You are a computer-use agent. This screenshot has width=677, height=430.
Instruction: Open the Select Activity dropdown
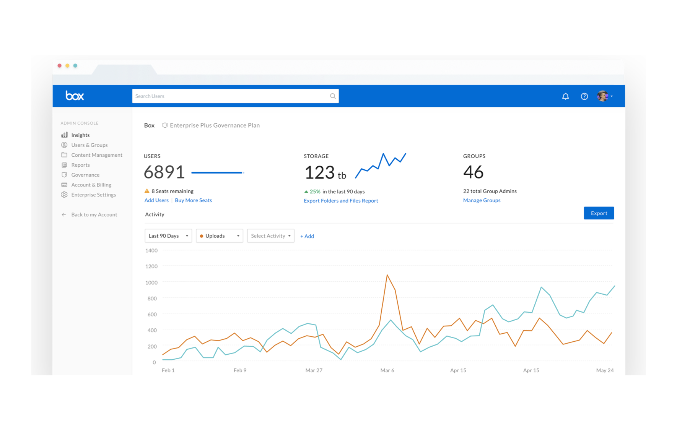[x=270, y=235]
